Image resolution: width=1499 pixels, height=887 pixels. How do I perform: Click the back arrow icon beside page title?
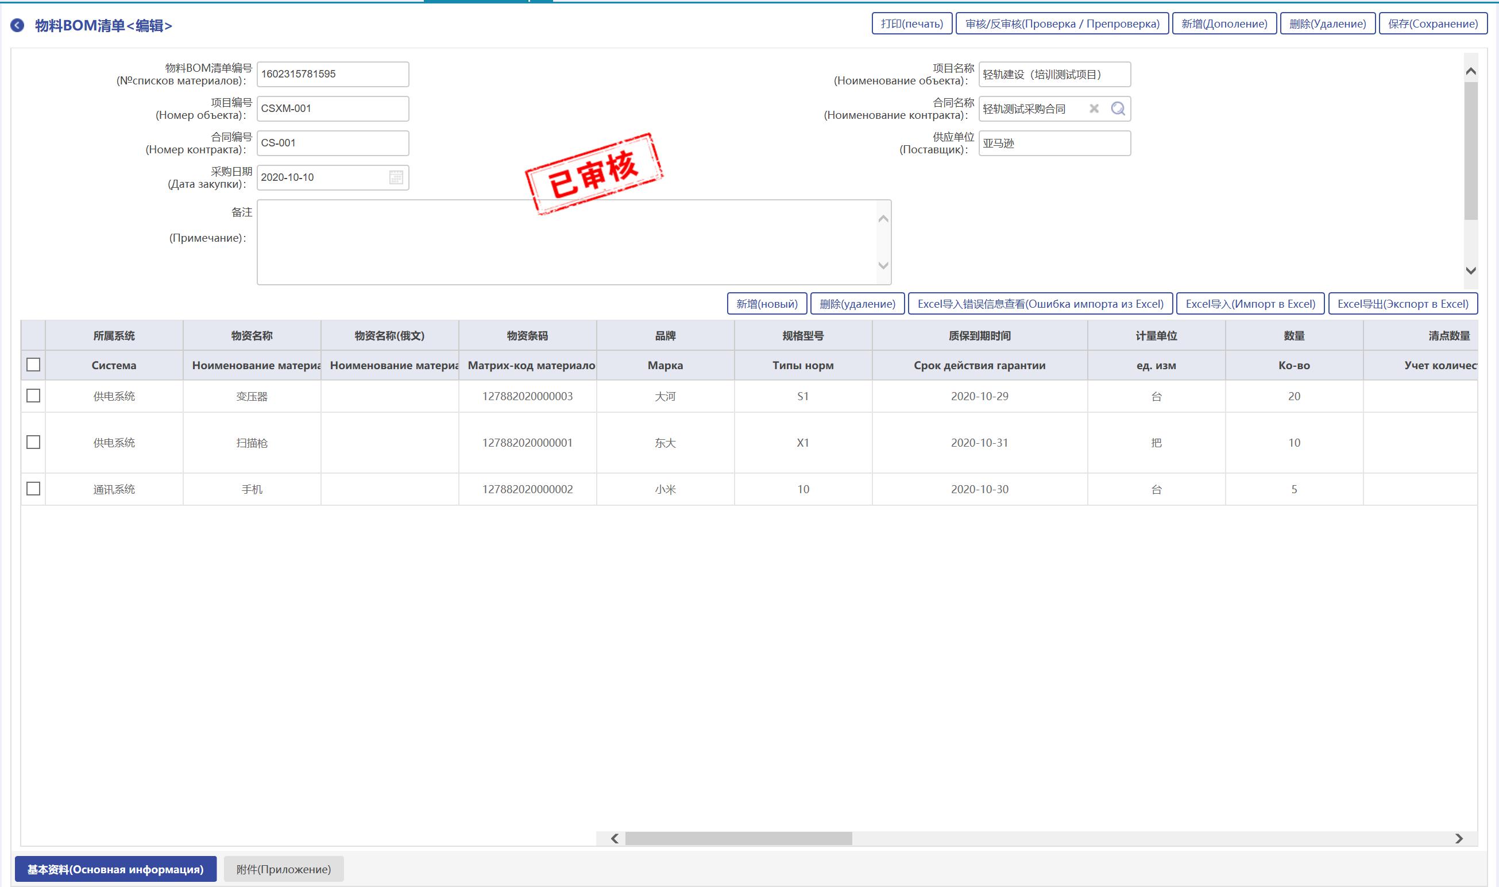17,25
